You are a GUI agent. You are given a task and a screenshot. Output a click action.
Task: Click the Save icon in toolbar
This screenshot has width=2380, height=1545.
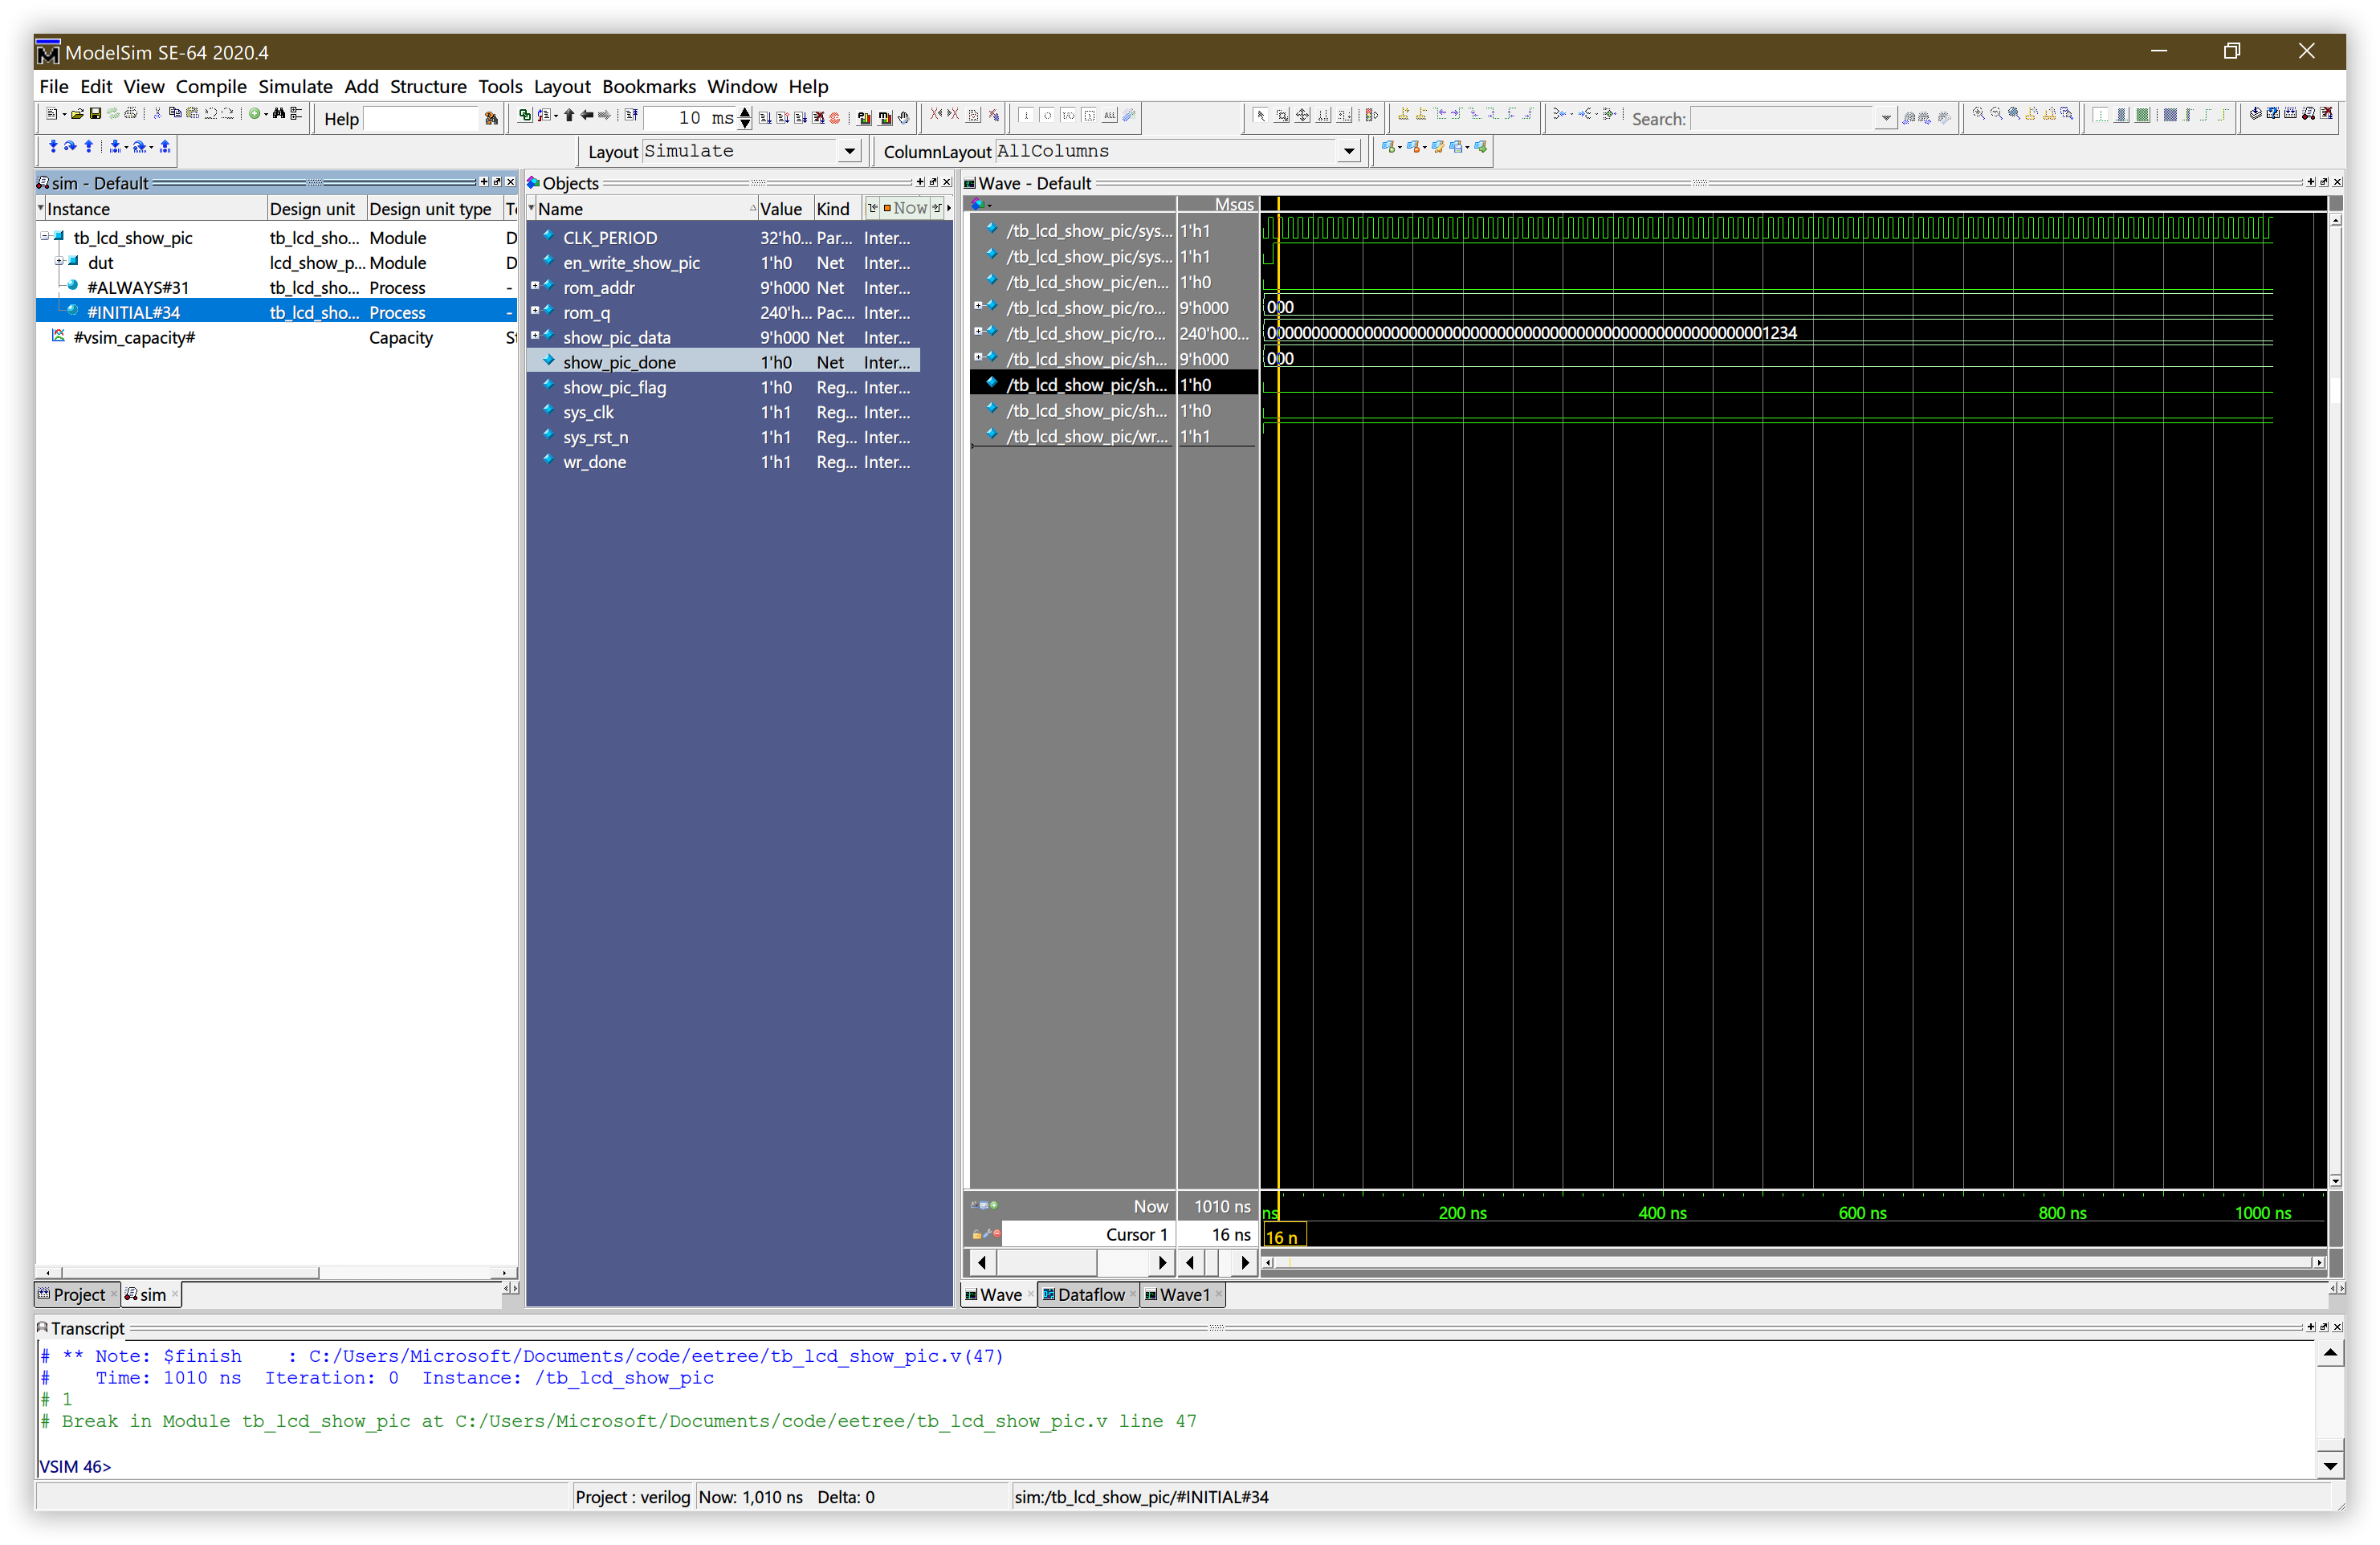tap(95, 114)
